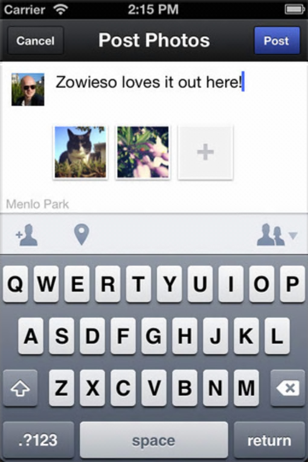Screen dimensions: 308x462
Task: Tap the profile picture avatar
Action: point(28,89)
